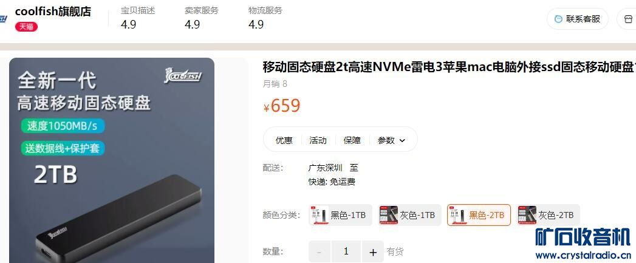Screen dimensions: 636x263
Task: Decrease quantity with the minus button
Action: [320, 252]
